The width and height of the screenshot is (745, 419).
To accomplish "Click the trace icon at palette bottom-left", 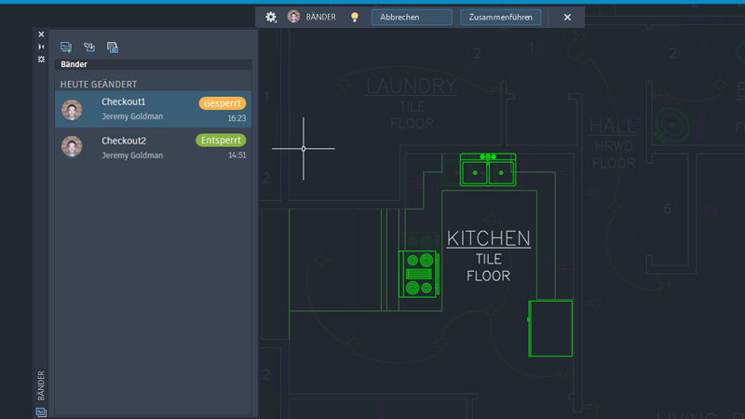I will pos(41,412).
